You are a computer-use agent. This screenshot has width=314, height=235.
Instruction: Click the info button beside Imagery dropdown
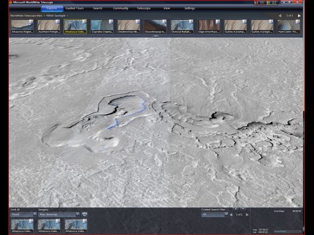tap(84, 215)
